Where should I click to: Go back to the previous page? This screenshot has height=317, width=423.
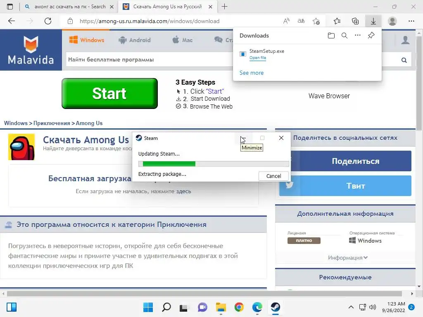[x=11, y=21]
